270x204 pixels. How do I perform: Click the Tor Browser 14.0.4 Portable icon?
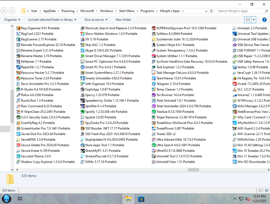tap(154, 95)
